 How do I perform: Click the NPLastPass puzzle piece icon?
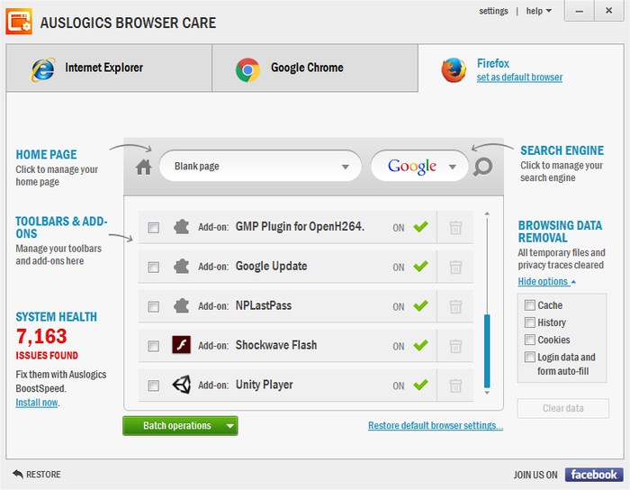tap(181, 306)
